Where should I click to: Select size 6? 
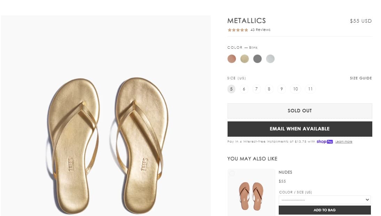pyautogui.click(x=244, y=89)
